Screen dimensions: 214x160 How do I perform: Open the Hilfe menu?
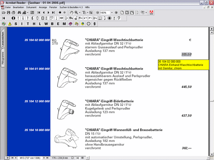pos(87,7)
